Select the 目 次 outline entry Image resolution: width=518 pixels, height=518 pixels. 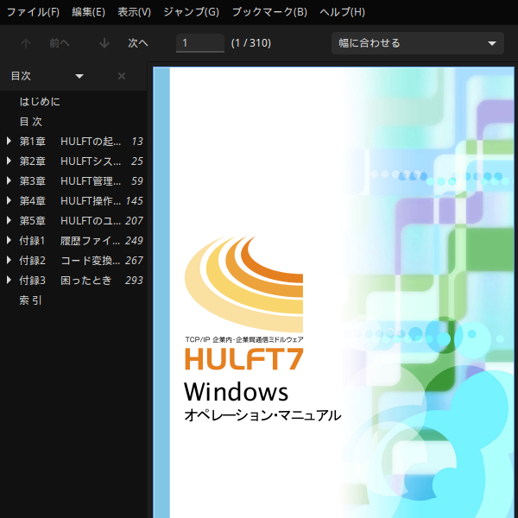click(x=31, y=122)
